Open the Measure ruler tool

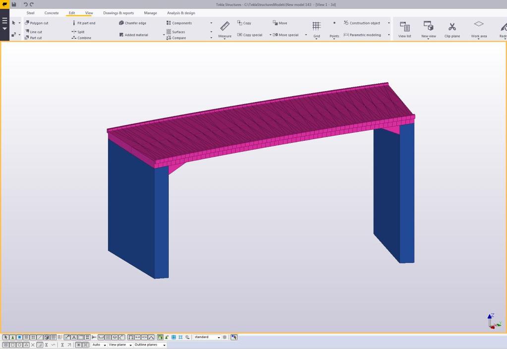pyautogui.click(x=225, y=29)
